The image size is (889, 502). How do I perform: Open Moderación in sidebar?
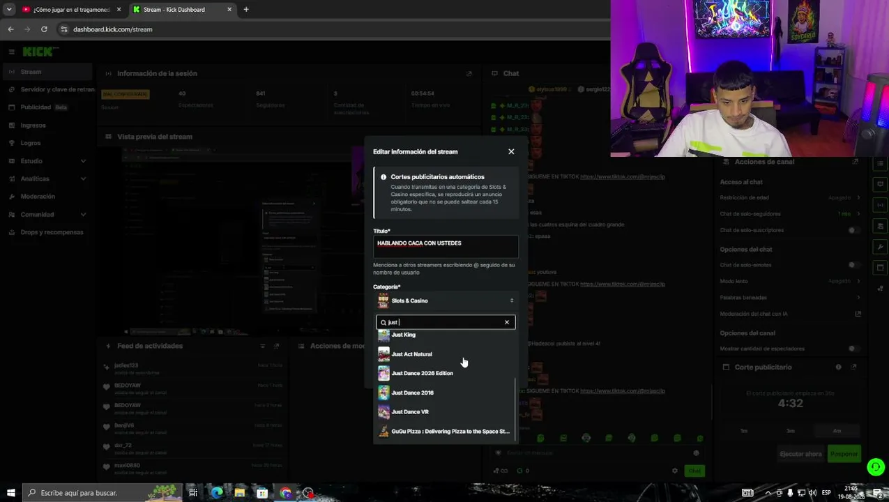coord(49,197)
